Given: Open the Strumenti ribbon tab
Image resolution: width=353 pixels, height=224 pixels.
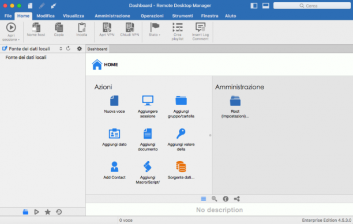Looking at the screenshot, I should (183, 16).
